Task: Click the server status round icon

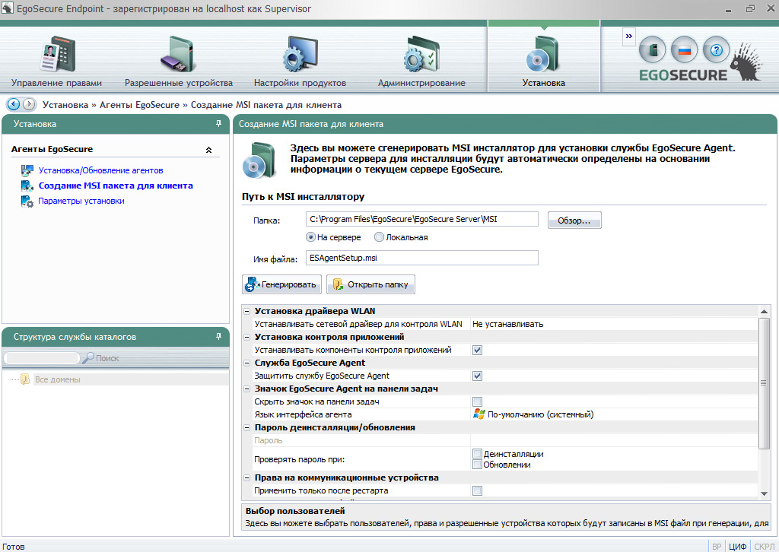Action: [x=652, y=49]
